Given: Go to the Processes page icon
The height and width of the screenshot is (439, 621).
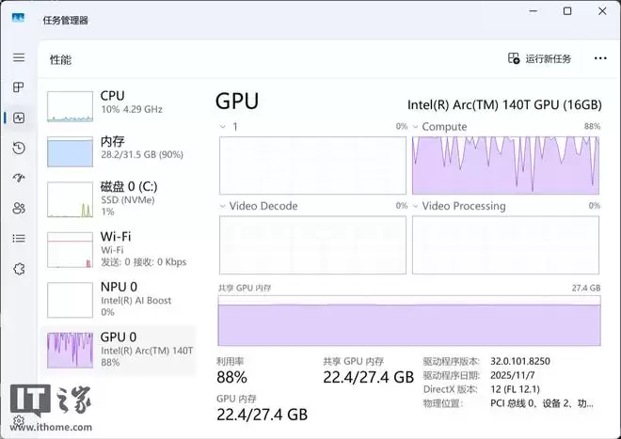Looking at the screenshot, I should [18, 87].
